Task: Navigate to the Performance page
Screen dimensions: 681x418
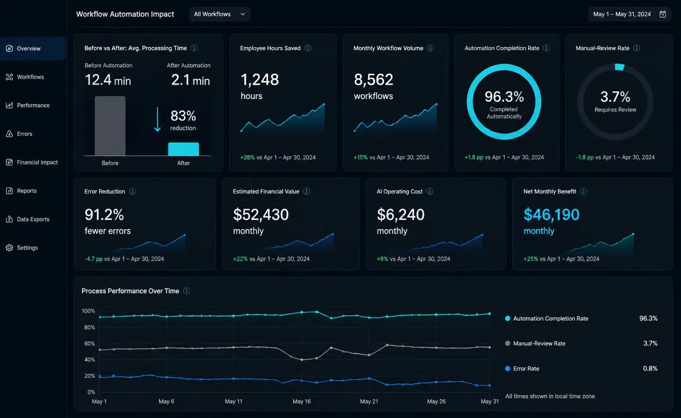Action: [x=33, y=105]
